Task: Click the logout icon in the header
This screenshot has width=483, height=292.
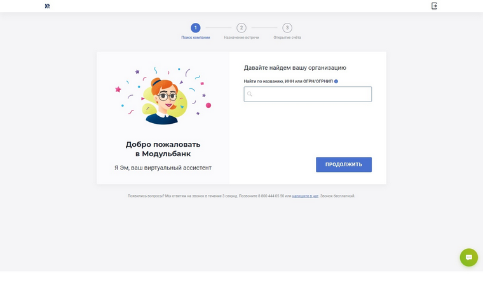Action: [x=434, y=6]
